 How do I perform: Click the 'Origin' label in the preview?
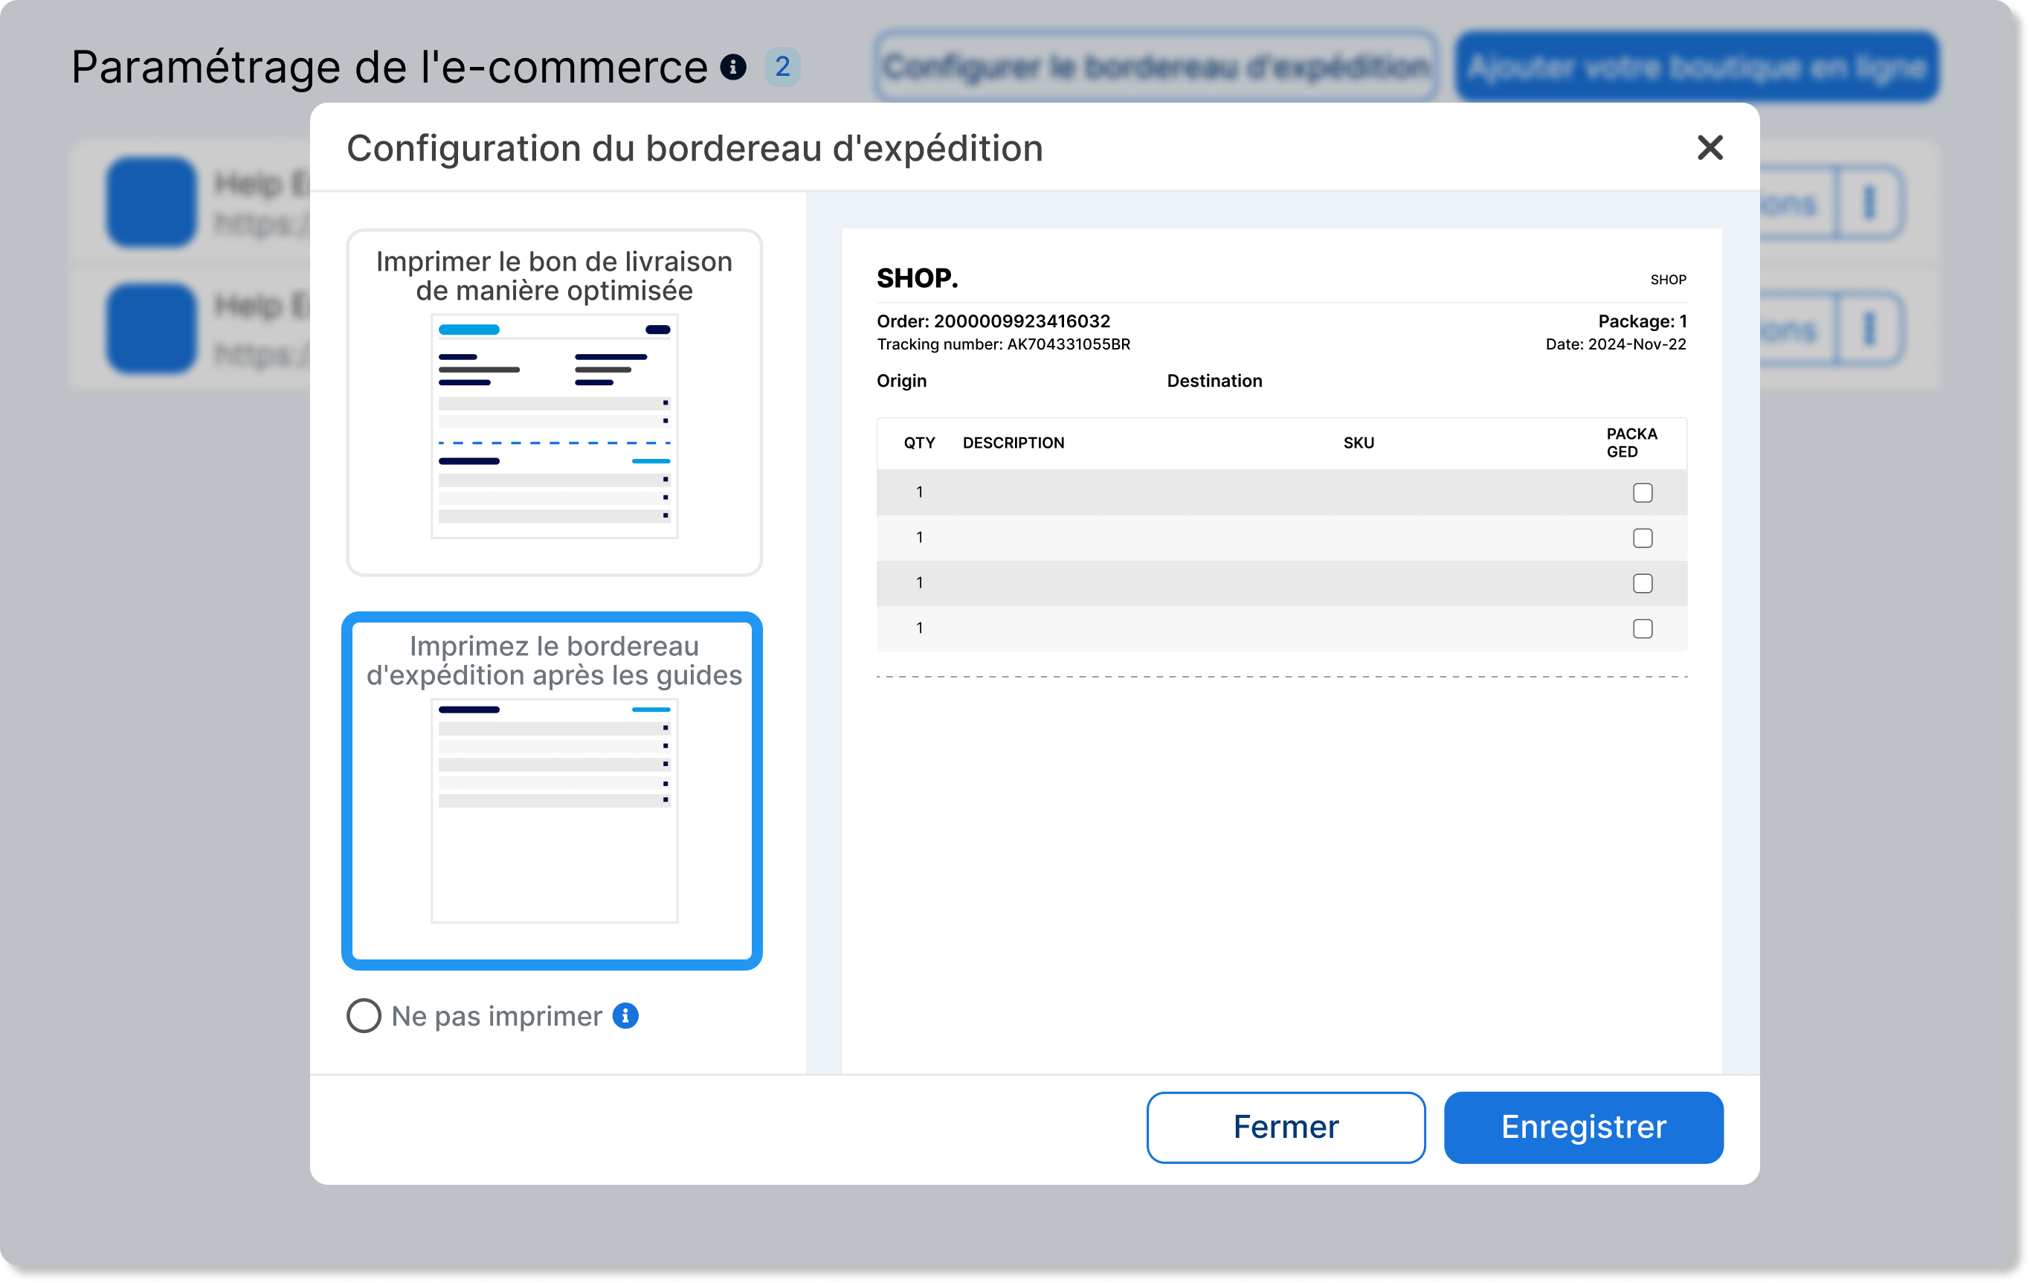(x=901, y=381)
